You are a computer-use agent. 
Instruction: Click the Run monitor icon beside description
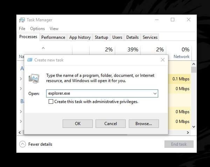[34, 79]
